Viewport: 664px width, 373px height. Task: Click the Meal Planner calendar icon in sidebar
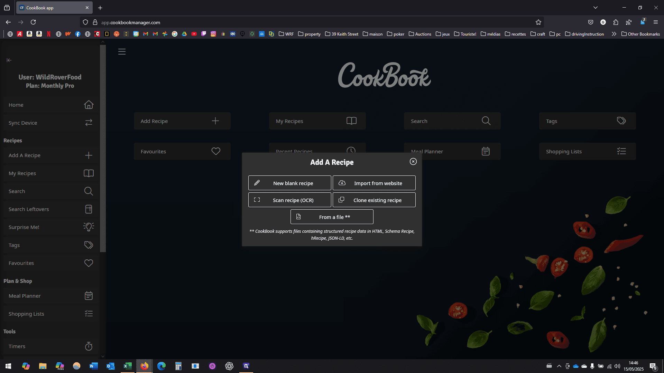89,296
